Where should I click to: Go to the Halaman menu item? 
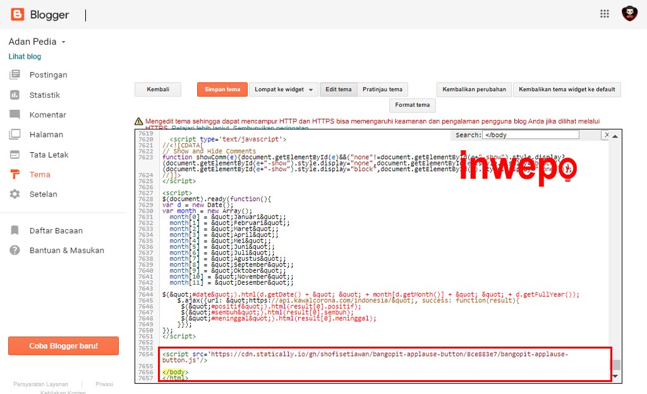[x=46, y=134]
